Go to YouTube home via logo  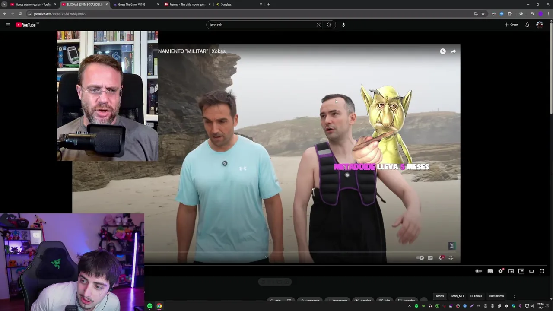pyautogui.click(x=27, y=25)
